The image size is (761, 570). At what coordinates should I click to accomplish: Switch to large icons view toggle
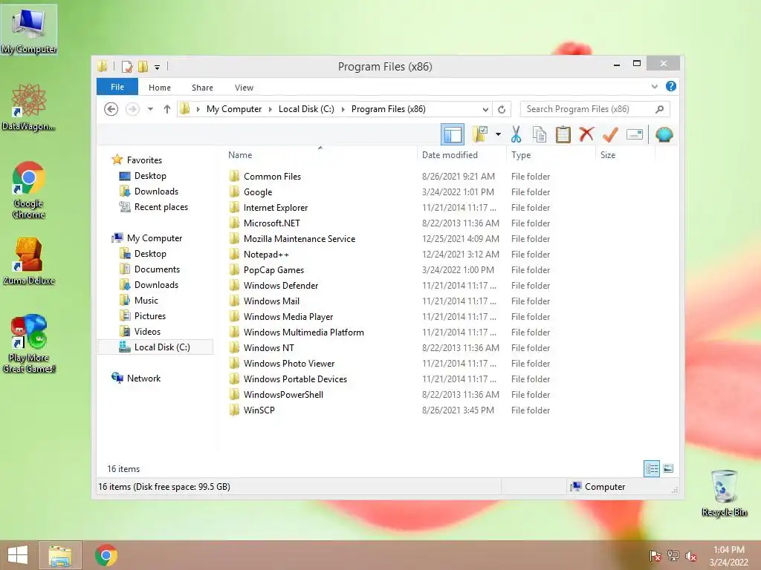[x=668, y=468]
